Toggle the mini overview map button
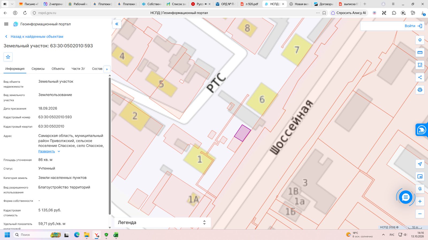Image resolution: width=428 pixels, height=240 pixels. [x=420, y=177]
